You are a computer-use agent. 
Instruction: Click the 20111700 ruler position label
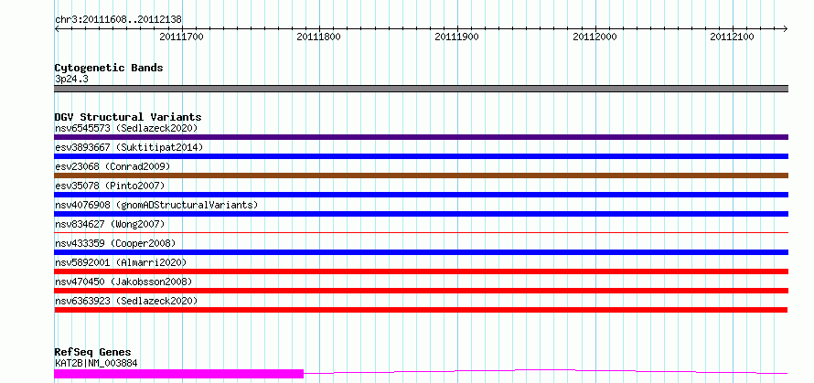pos(182,37)
